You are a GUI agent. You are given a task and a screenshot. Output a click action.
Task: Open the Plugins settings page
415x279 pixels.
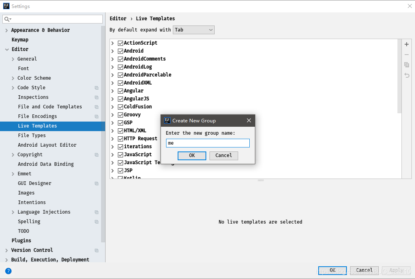point(21,240)
